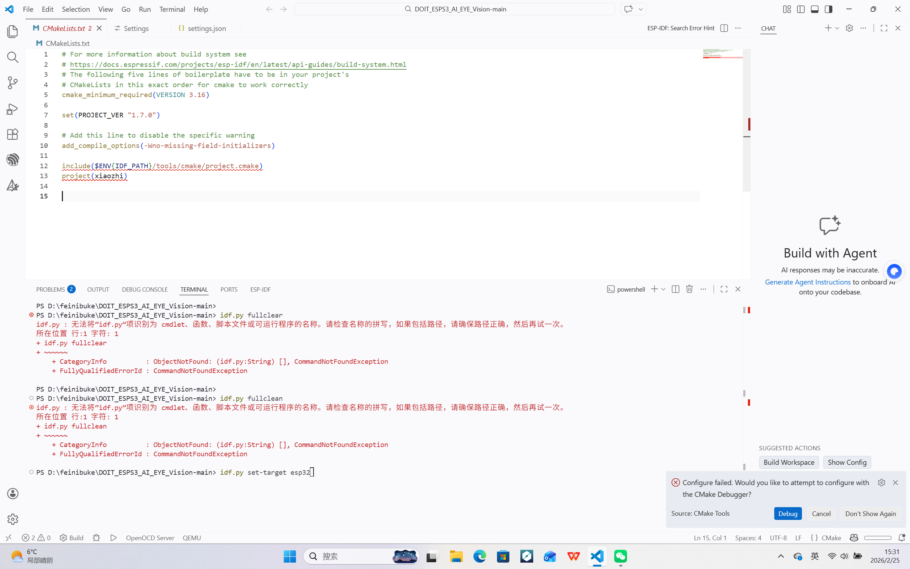The height and width of the screenshot is (569, 910).
Task: Switch to the PROBLEMS tab
Action: pyautogui.click(x=51, y=289)
